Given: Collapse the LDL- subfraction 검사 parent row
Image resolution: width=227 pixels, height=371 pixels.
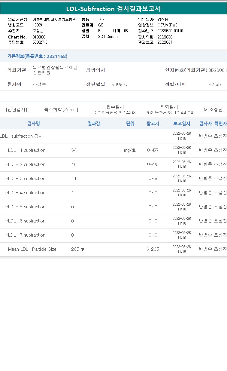Looking at the screenshot, I should 22,136.
